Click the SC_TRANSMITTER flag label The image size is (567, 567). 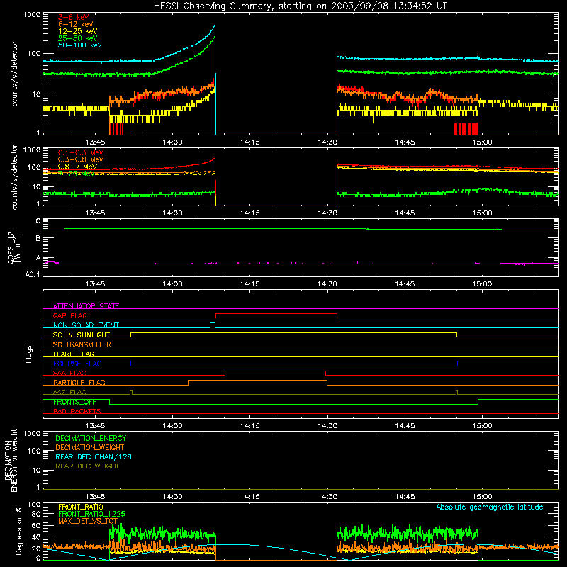[x=82, y=344]
